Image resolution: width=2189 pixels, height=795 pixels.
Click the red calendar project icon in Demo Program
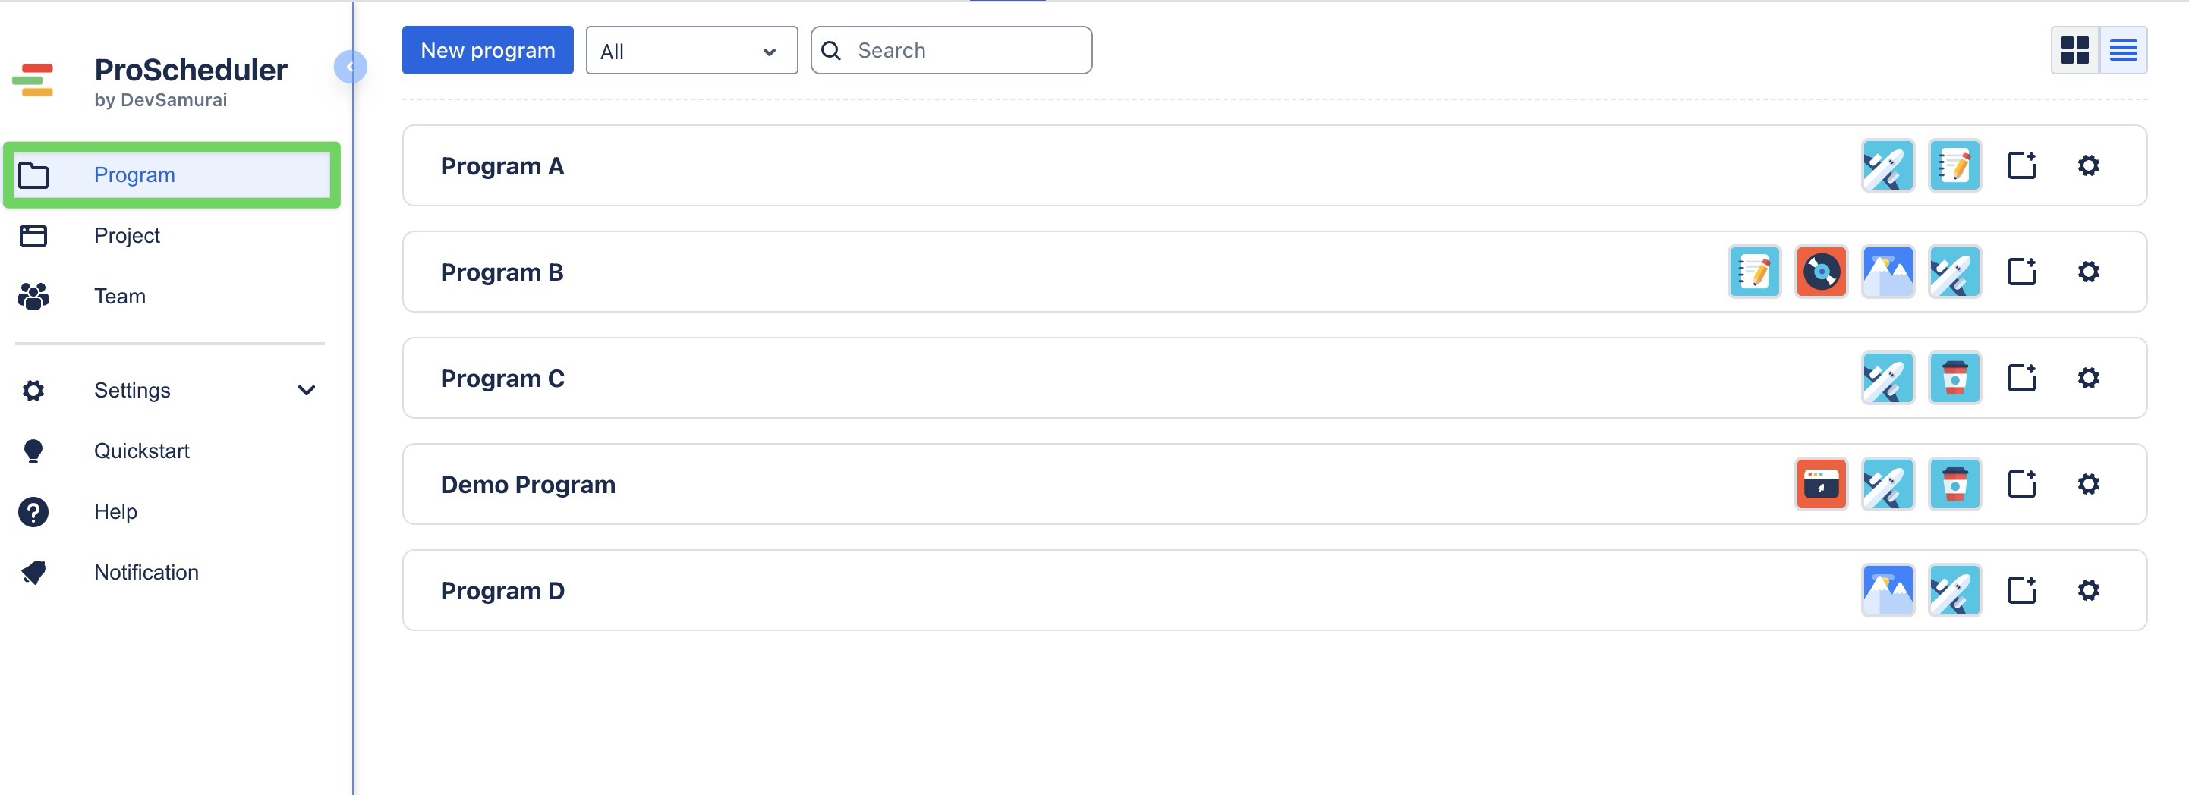coord(1821,484)
